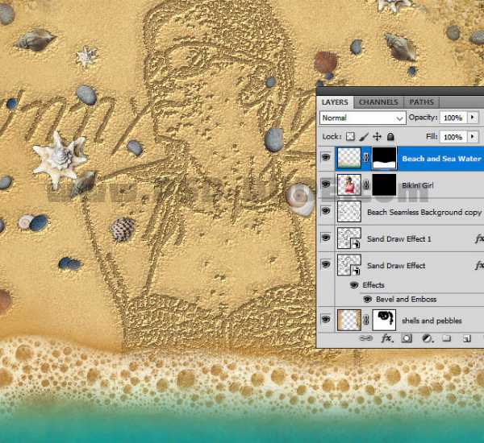Switch to the Channels tab

pyautogui.click(x=378, y=102)
